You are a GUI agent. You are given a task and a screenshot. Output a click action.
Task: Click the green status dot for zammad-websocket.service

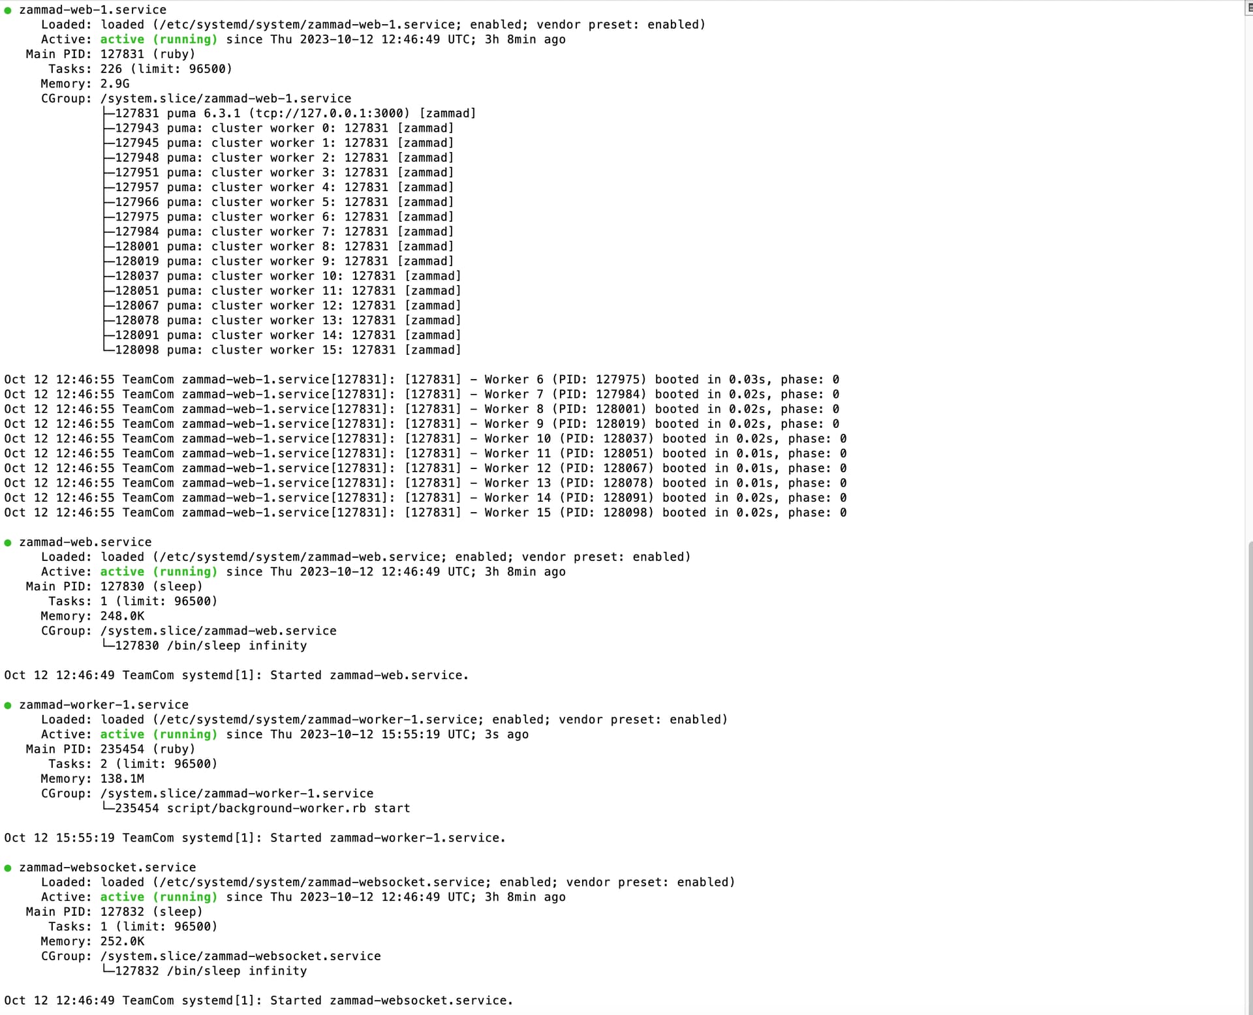[8, 868]
